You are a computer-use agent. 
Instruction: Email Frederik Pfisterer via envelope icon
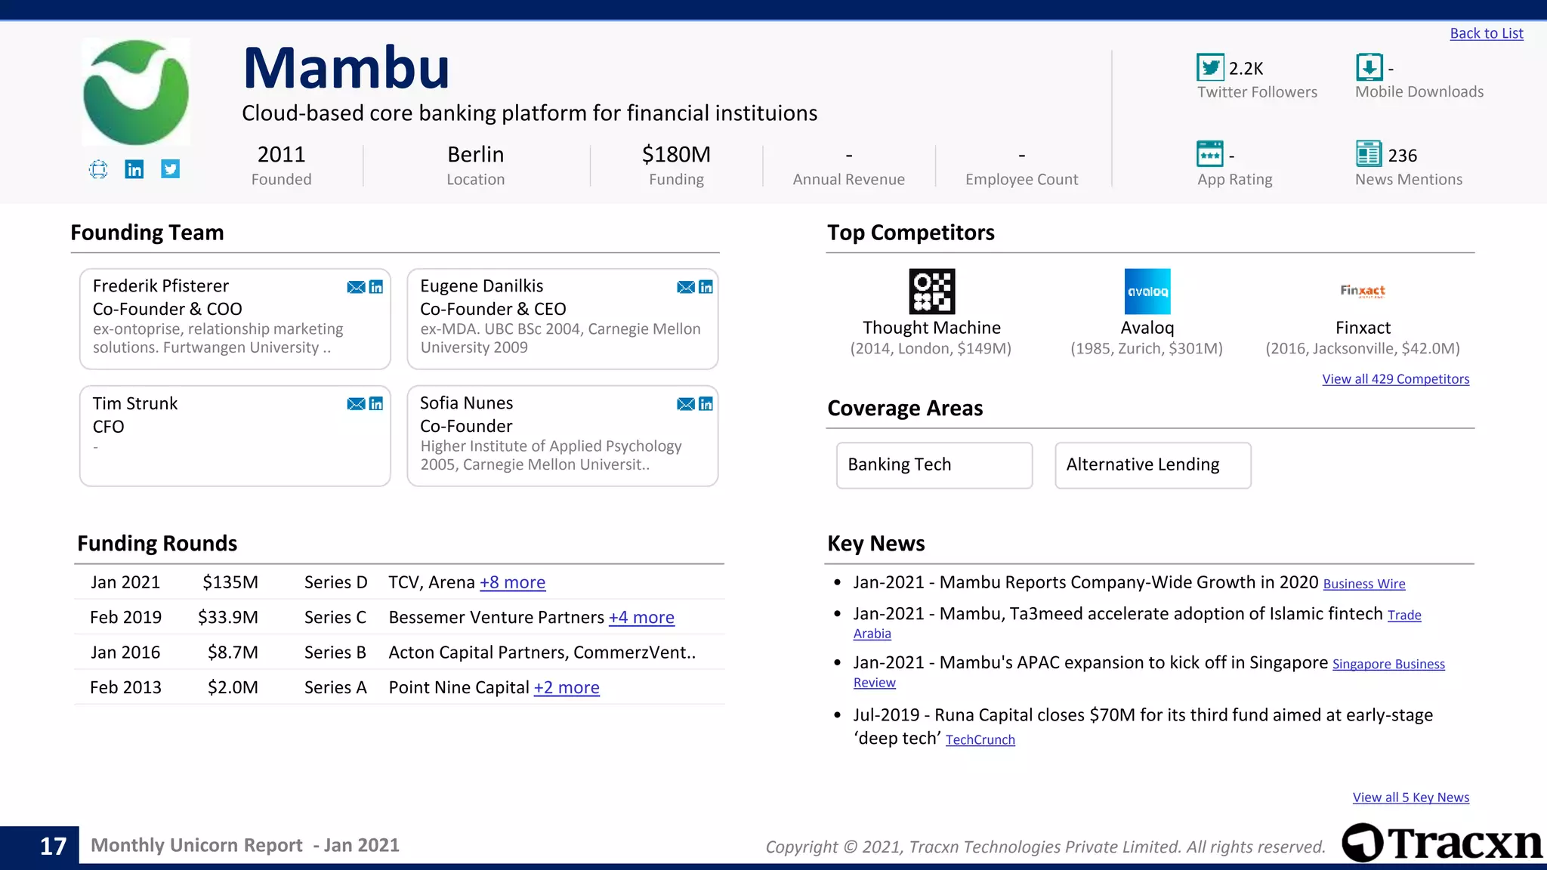356,287
